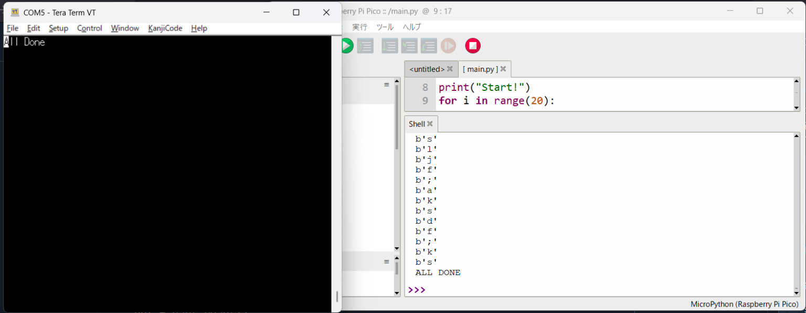The height and width of the screenshot is (313, 806).
Task: Switch to the main.py tab
Action: click(480, 69)
